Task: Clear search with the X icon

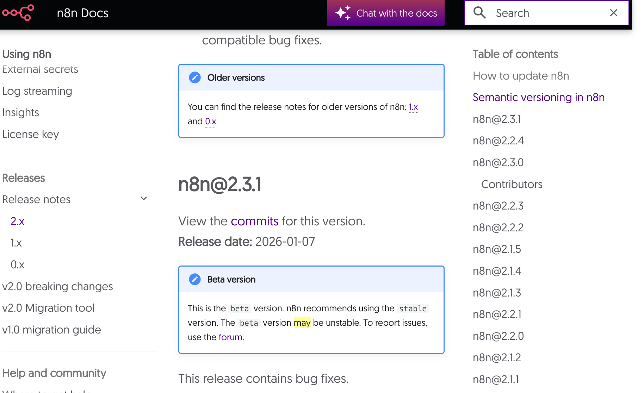Action: (x=613, y=13)
